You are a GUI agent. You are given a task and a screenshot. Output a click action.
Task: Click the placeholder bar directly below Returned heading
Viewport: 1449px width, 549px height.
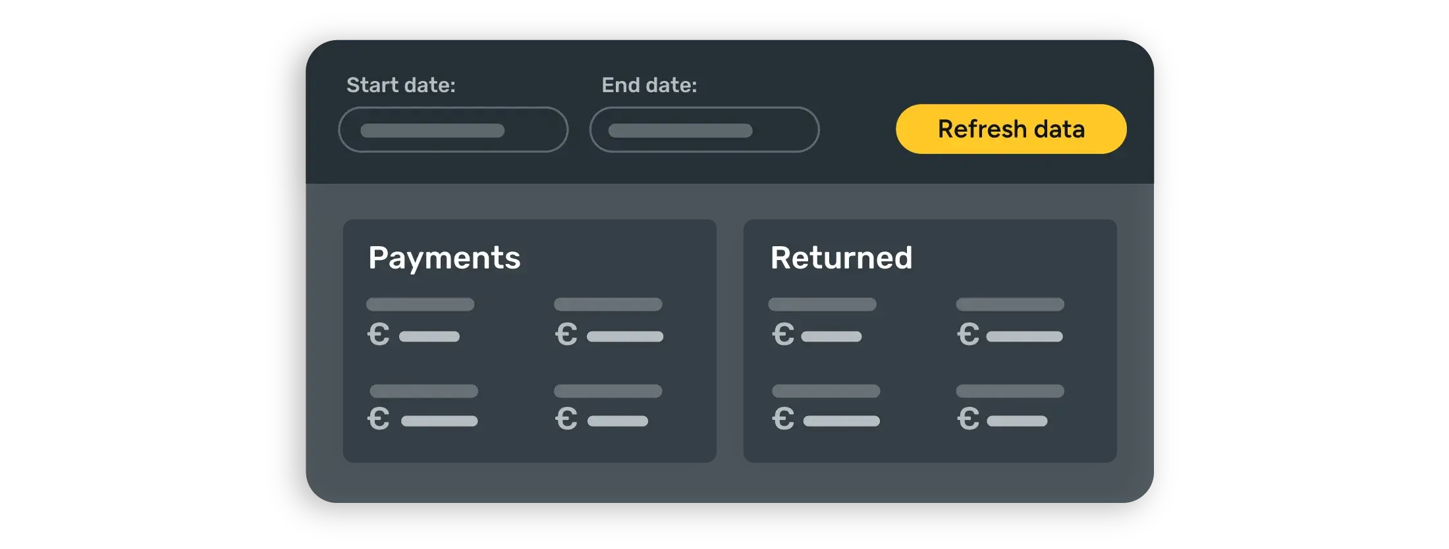[822, 304]
